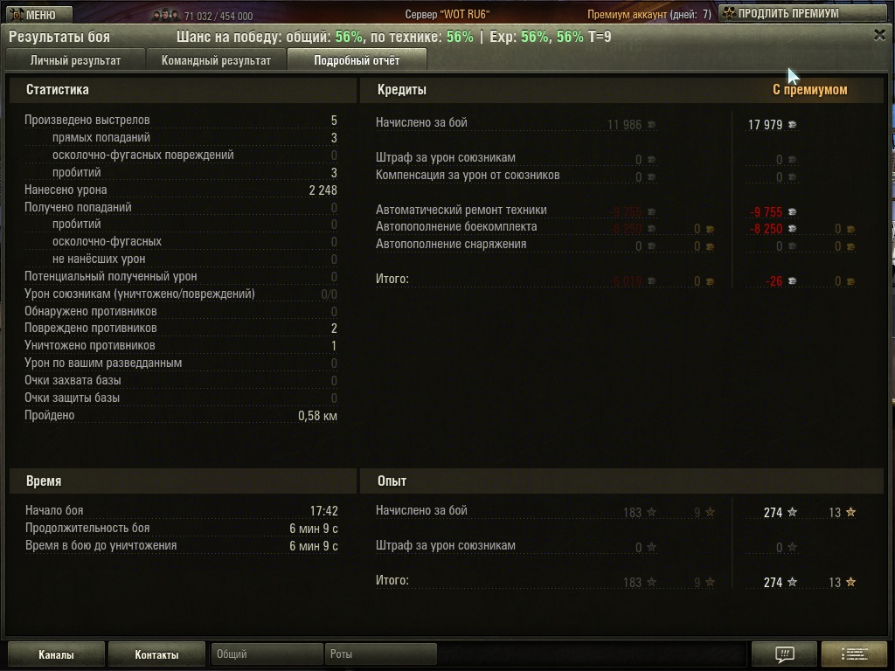This screenshot has height=671, width=895.
Task: Open the МЕНЮ button
Action: pyautogui.click(x=38, y=14)
